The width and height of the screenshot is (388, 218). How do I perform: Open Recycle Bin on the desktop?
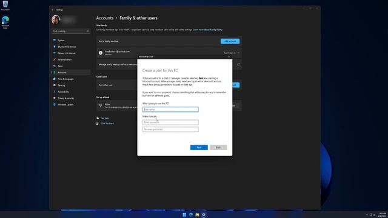[5, 5]
